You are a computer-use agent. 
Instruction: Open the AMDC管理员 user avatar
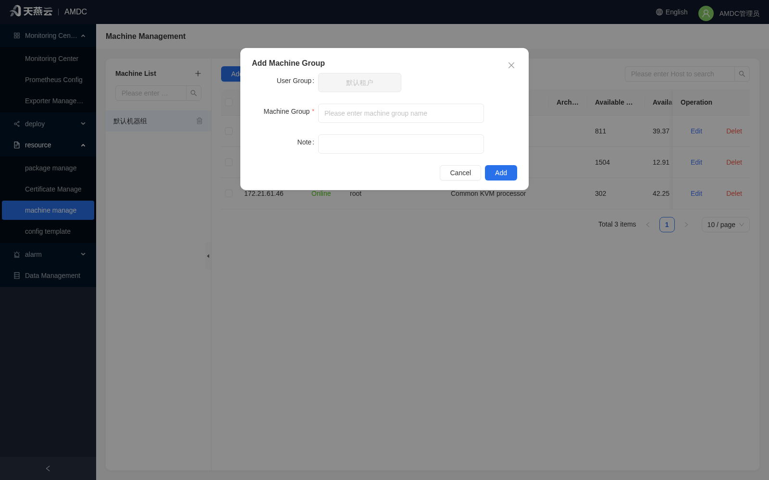[706, 13]
